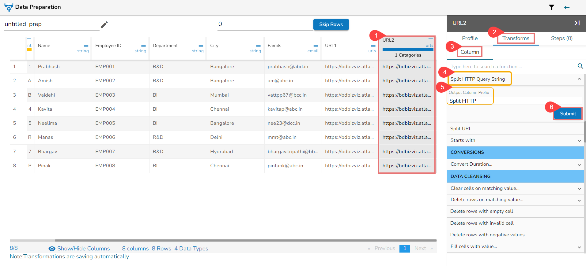Collapse the Split HTTP Query String section

coord(579,79)
